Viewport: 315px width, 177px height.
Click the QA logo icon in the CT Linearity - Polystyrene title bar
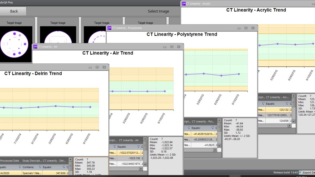click(x=109, y=28)
